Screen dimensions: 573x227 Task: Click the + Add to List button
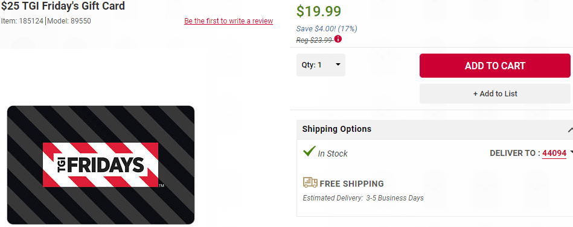[495, 94]
